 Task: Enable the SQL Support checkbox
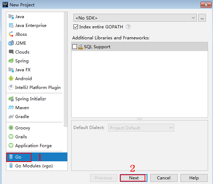(x=74, y=46)
